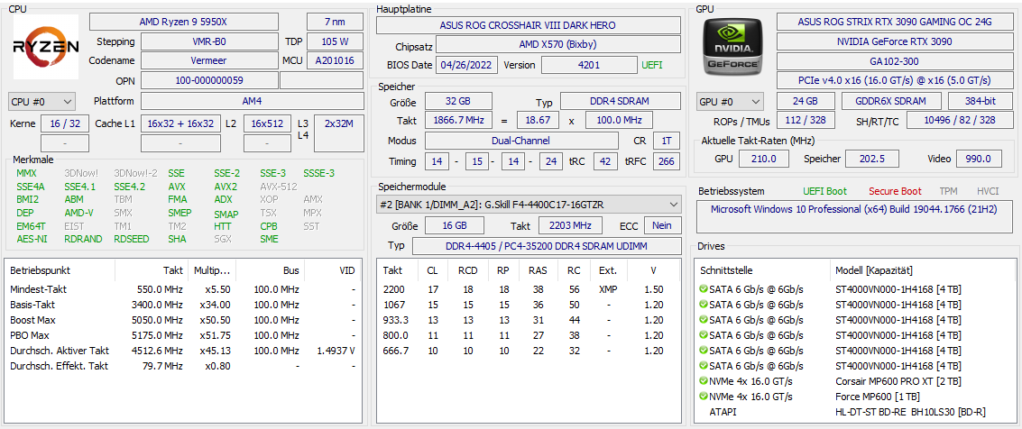Click the Vermeer codename field
1022x429 pixels.
tap(209, 60)
